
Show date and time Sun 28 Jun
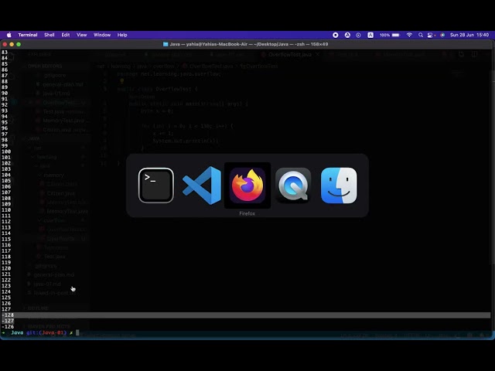pyautogui.click(x=469, y=35)
